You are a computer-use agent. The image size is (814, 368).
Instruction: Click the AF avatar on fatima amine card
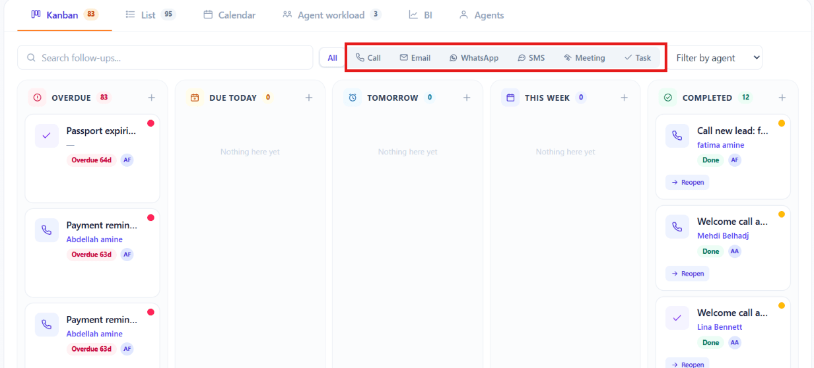pyautogui.click(x=735, y=160)
